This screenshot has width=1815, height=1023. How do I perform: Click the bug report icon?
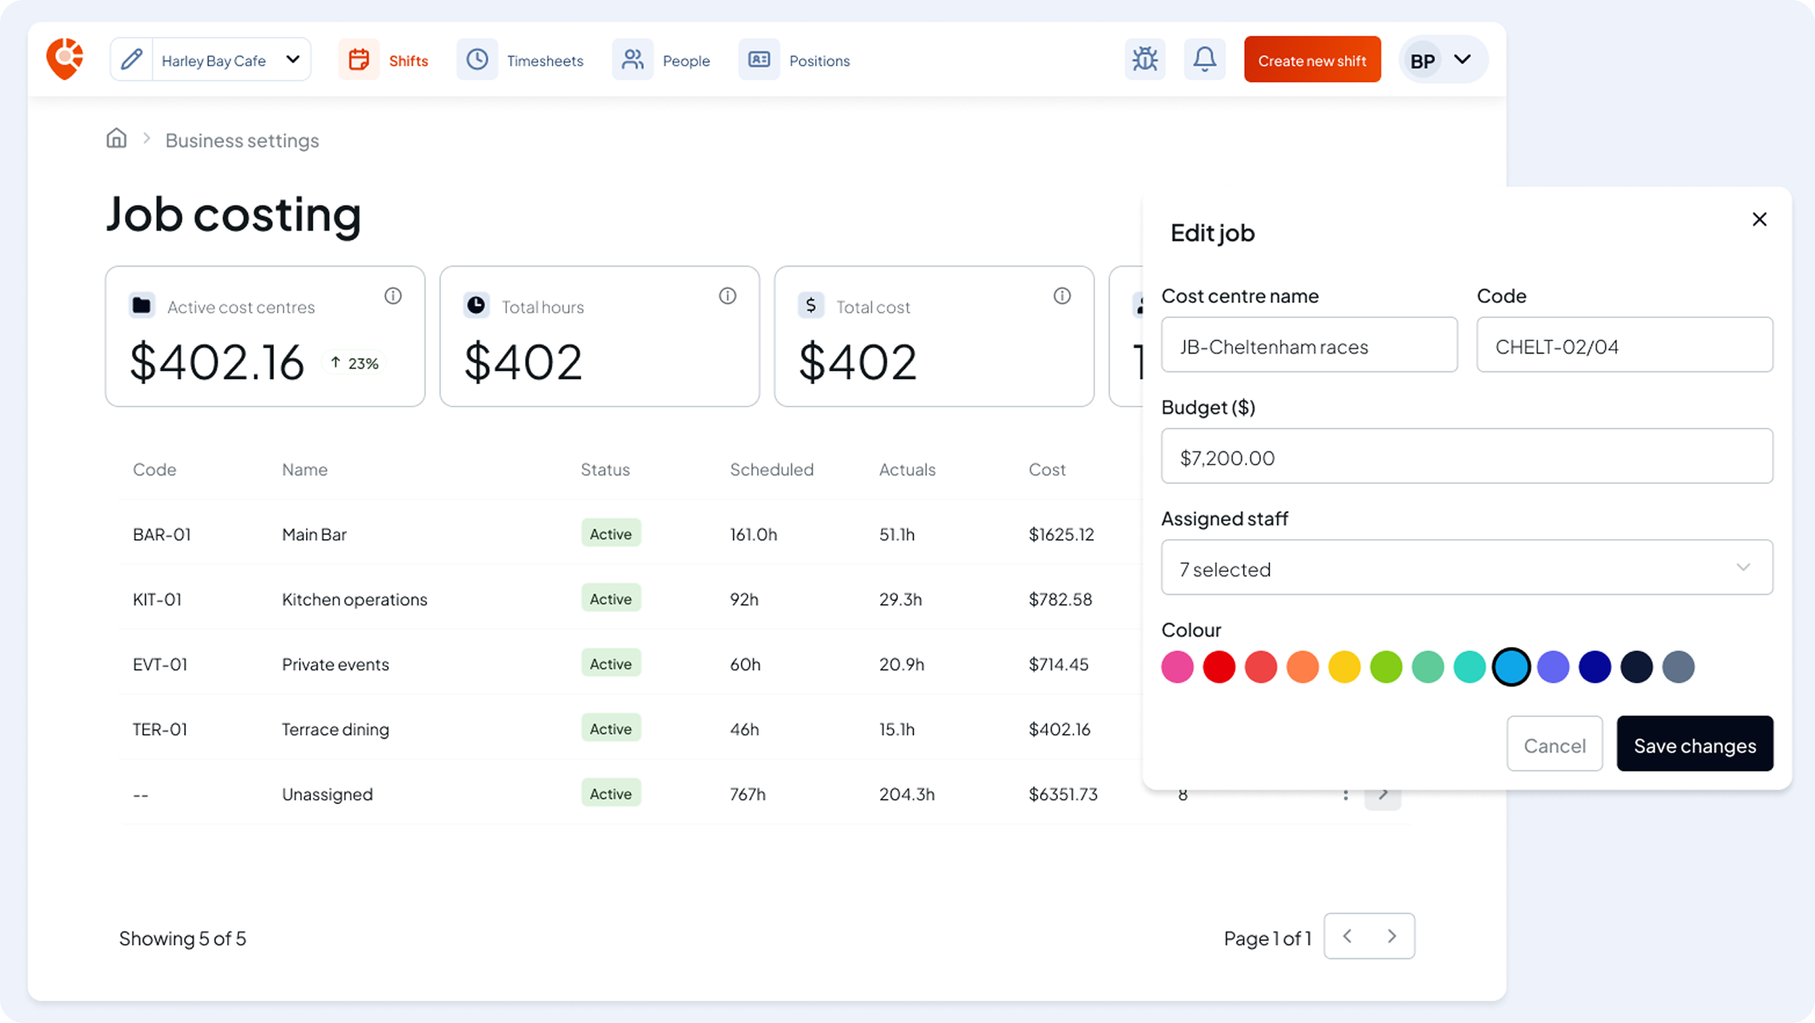(1145, 59)
